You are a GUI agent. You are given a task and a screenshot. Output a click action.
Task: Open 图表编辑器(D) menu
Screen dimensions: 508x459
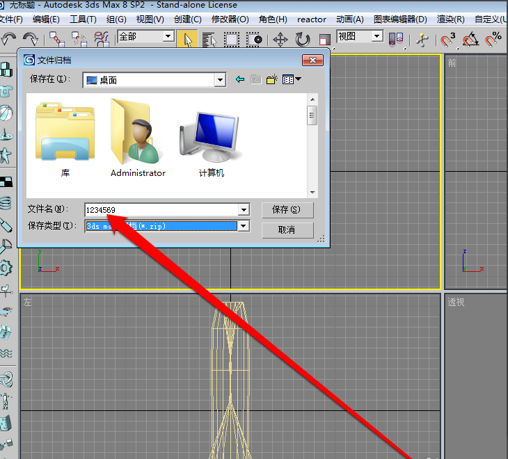pos(400,19)
